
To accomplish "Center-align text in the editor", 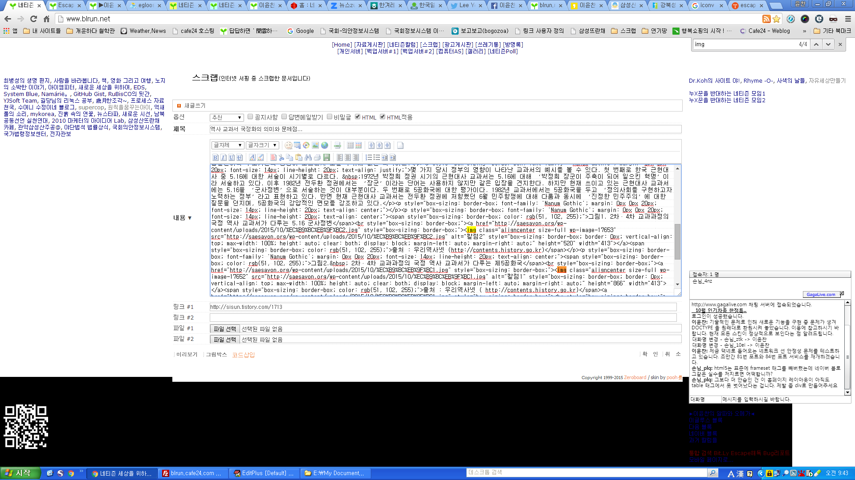I will [x=348, y=157].
